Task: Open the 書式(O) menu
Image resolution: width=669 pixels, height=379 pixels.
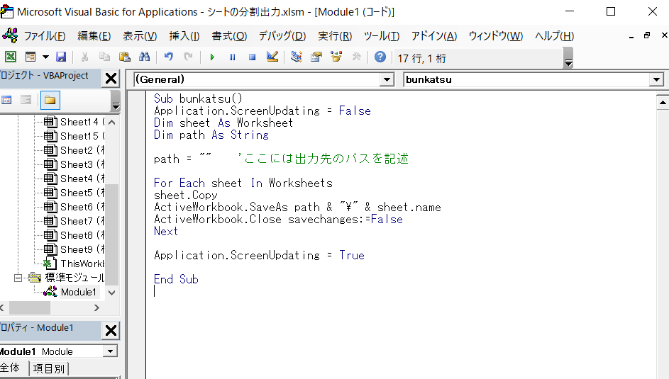Action: (x=229, y=35)
